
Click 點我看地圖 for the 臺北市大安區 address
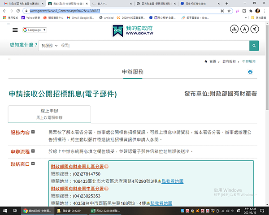point(173,181)
